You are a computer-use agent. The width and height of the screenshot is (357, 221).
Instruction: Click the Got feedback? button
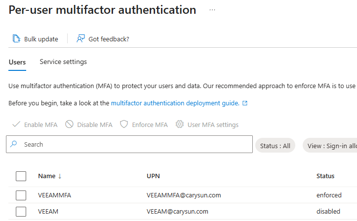[x=108, y=39]
